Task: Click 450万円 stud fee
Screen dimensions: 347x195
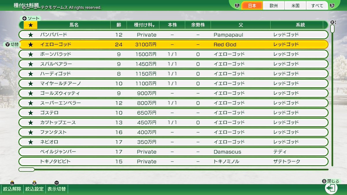Action: [147, 122]
